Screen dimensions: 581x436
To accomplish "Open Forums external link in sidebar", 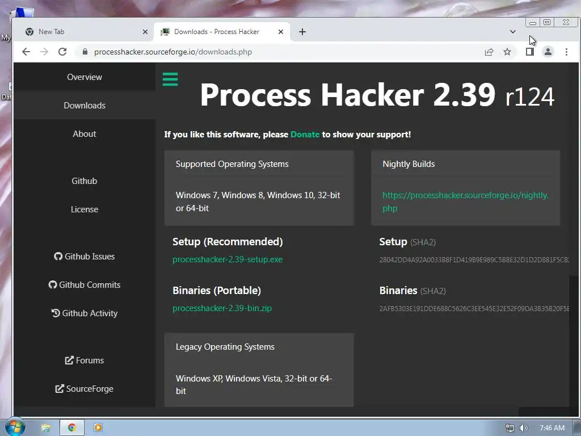I will click(x=85, y=360).
